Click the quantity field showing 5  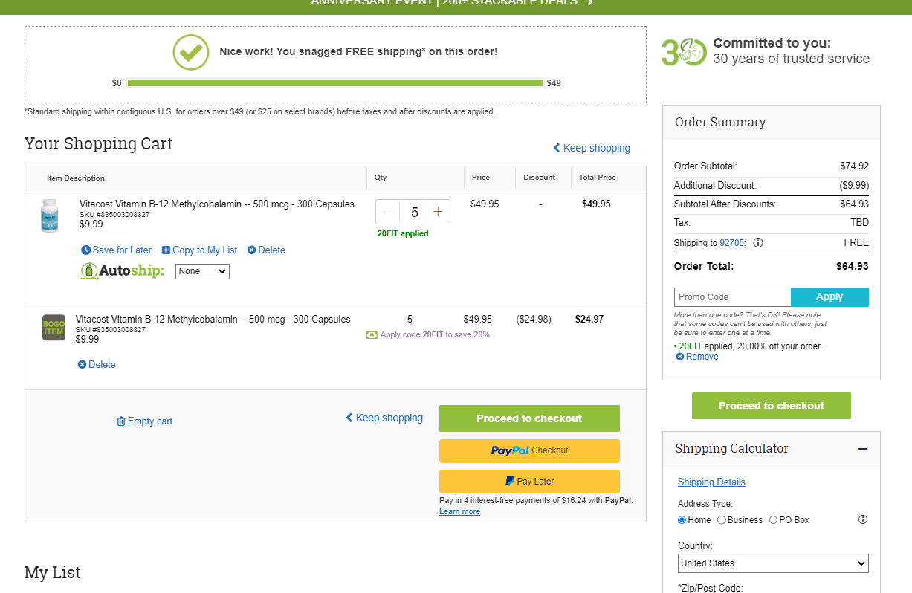(414, 212)
